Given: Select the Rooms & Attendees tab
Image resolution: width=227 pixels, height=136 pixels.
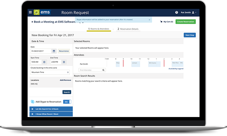Looking at the screenshot, I should click(x=99, y=29).
